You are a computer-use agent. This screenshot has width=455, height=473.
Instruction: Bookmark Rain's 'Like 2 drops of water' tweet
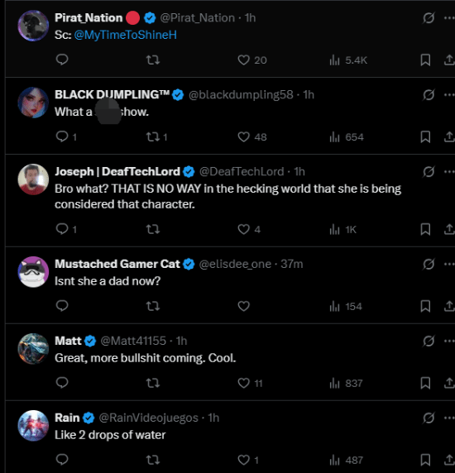[425, 460]
